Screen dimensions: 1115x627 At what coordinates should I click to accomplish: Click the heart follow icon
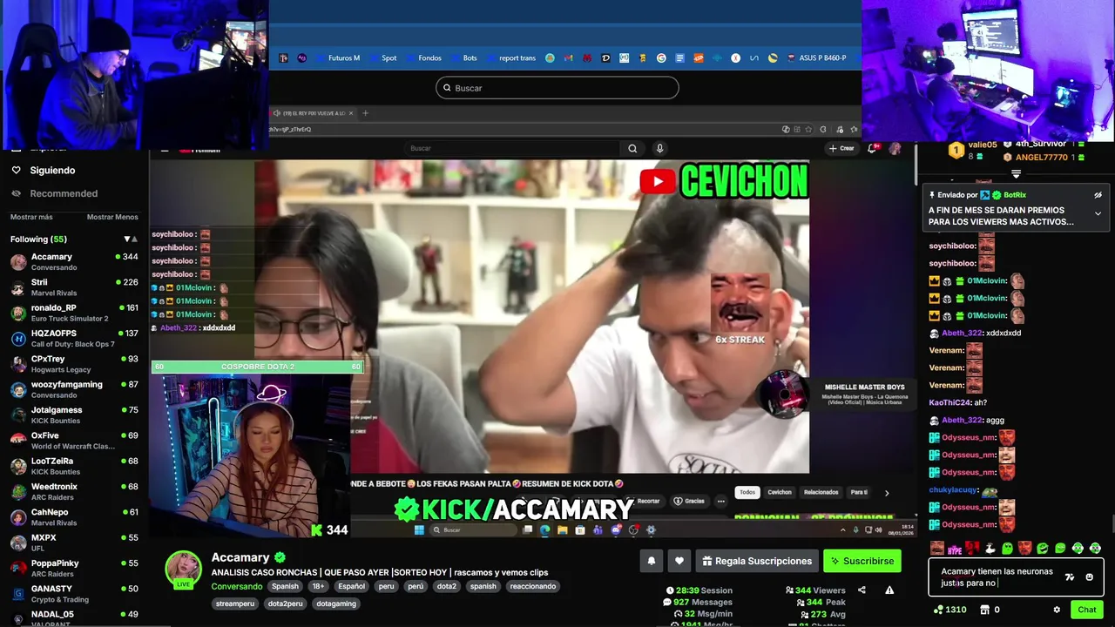pos(679,561)
